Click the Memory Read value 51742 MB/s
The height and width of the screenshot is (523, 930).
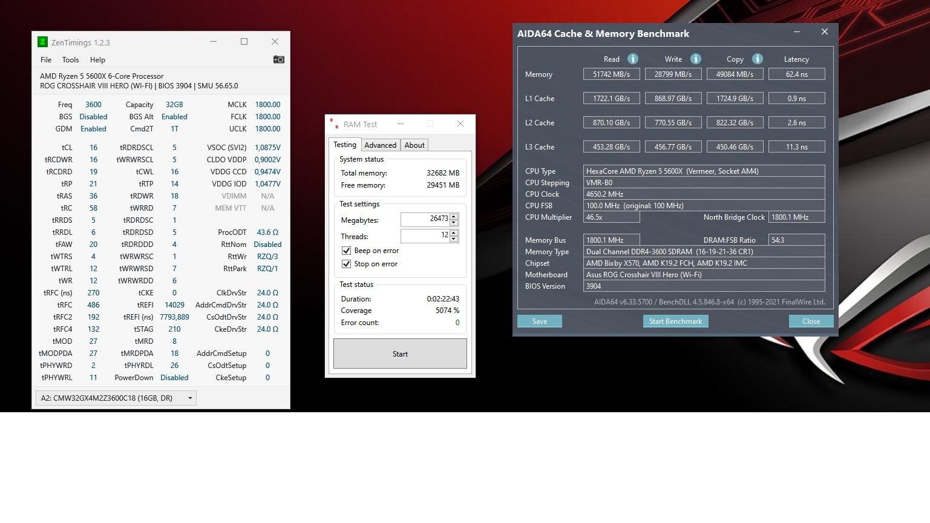click(x=611, y=74)
